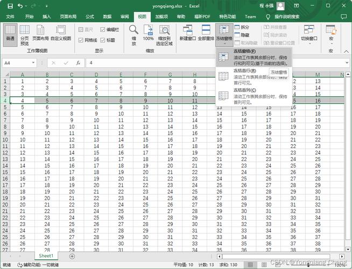Open the 插入 Insert tab
The image size is (352, 269).
click(x=47, y=17)
